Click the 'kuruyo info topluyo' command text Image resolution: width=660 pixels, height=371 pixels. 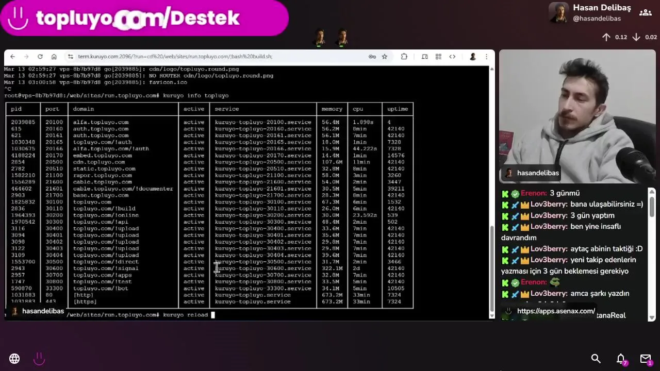click(x=195, y=95)
